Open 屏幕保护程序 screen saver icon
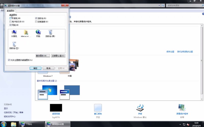The image size is (204, 127). (182, 107)
